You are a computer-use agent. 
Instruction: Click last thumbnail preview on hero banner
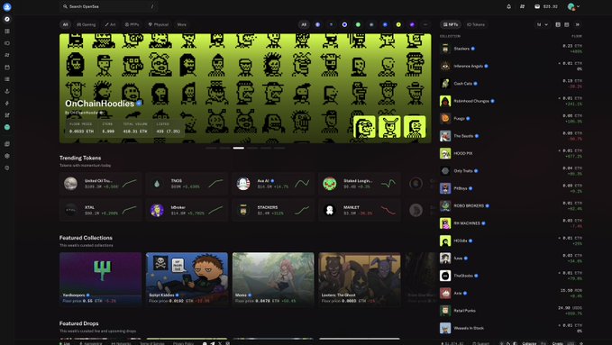pyautogui.click(x=415, y=127)
